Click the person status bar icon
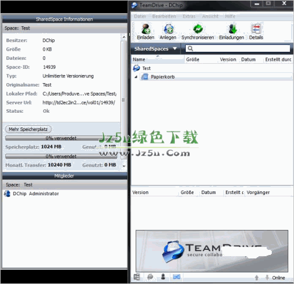294x284 pixels. [x=163, y=277]
